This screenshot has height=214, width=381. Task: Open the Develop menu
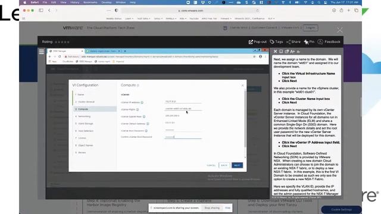click(x=107, y=2)
